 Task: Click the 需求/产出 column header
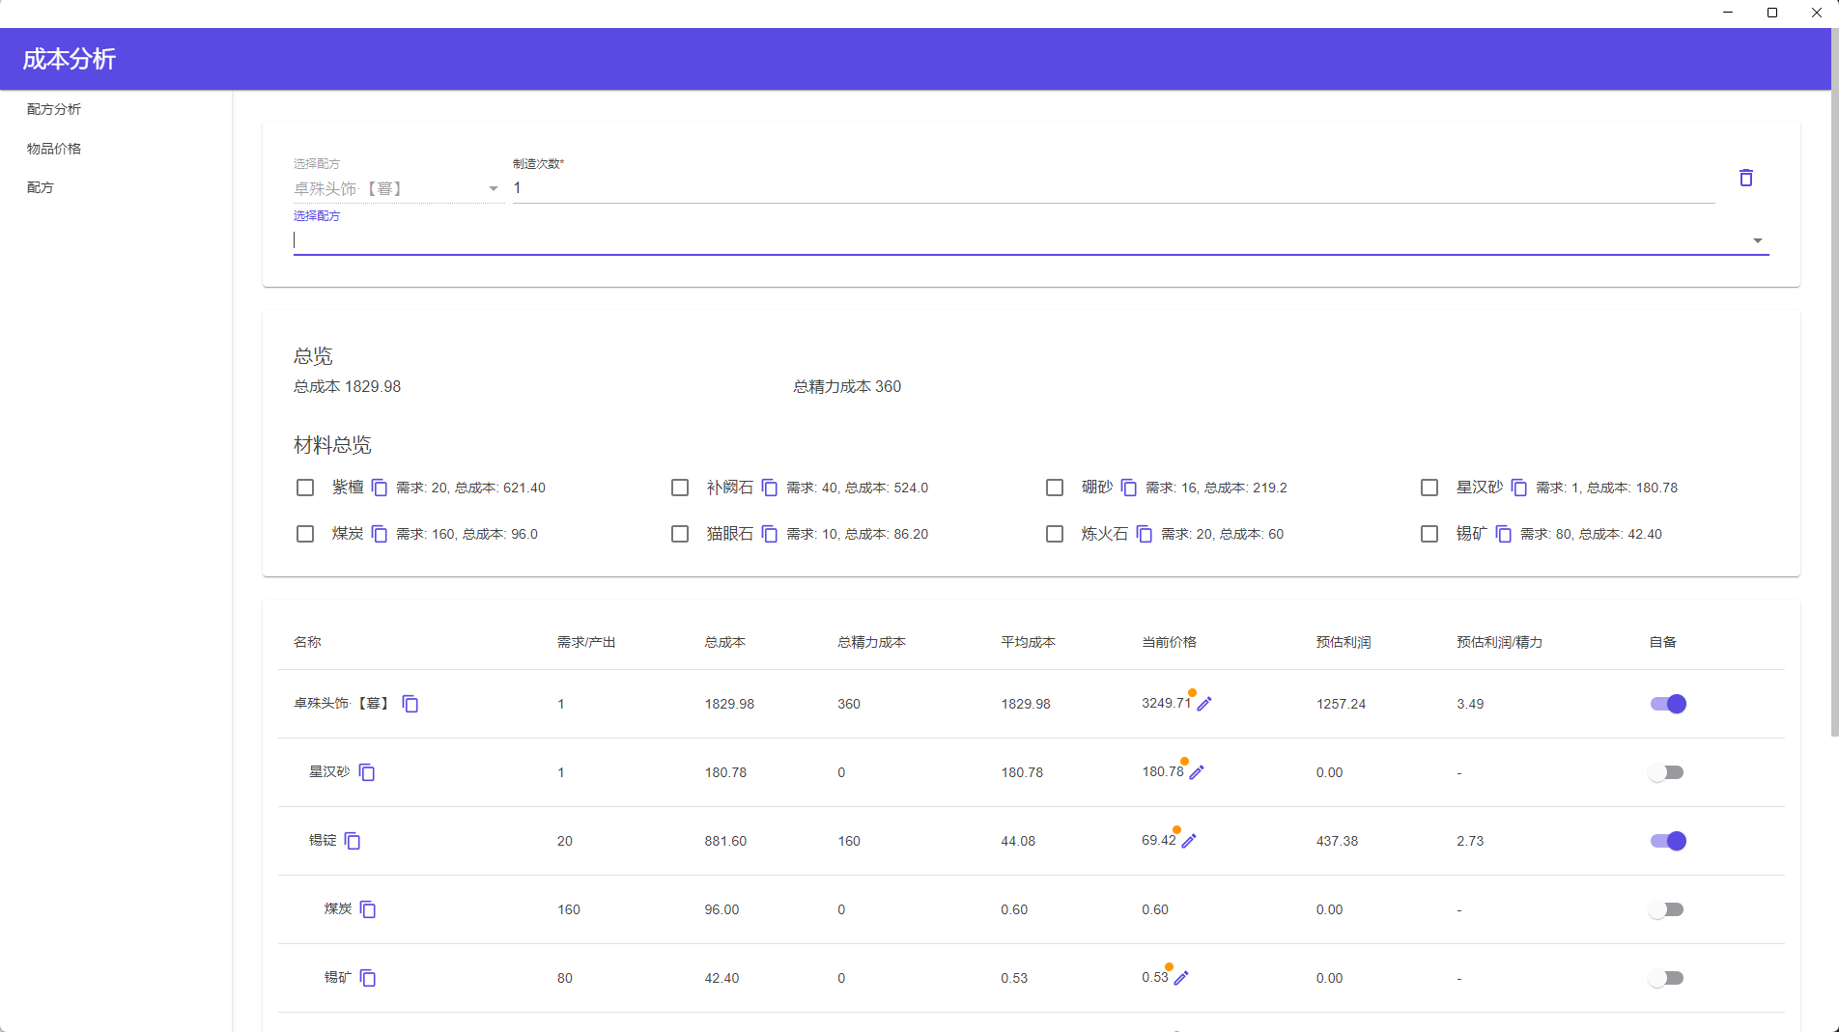click(586, 642)
